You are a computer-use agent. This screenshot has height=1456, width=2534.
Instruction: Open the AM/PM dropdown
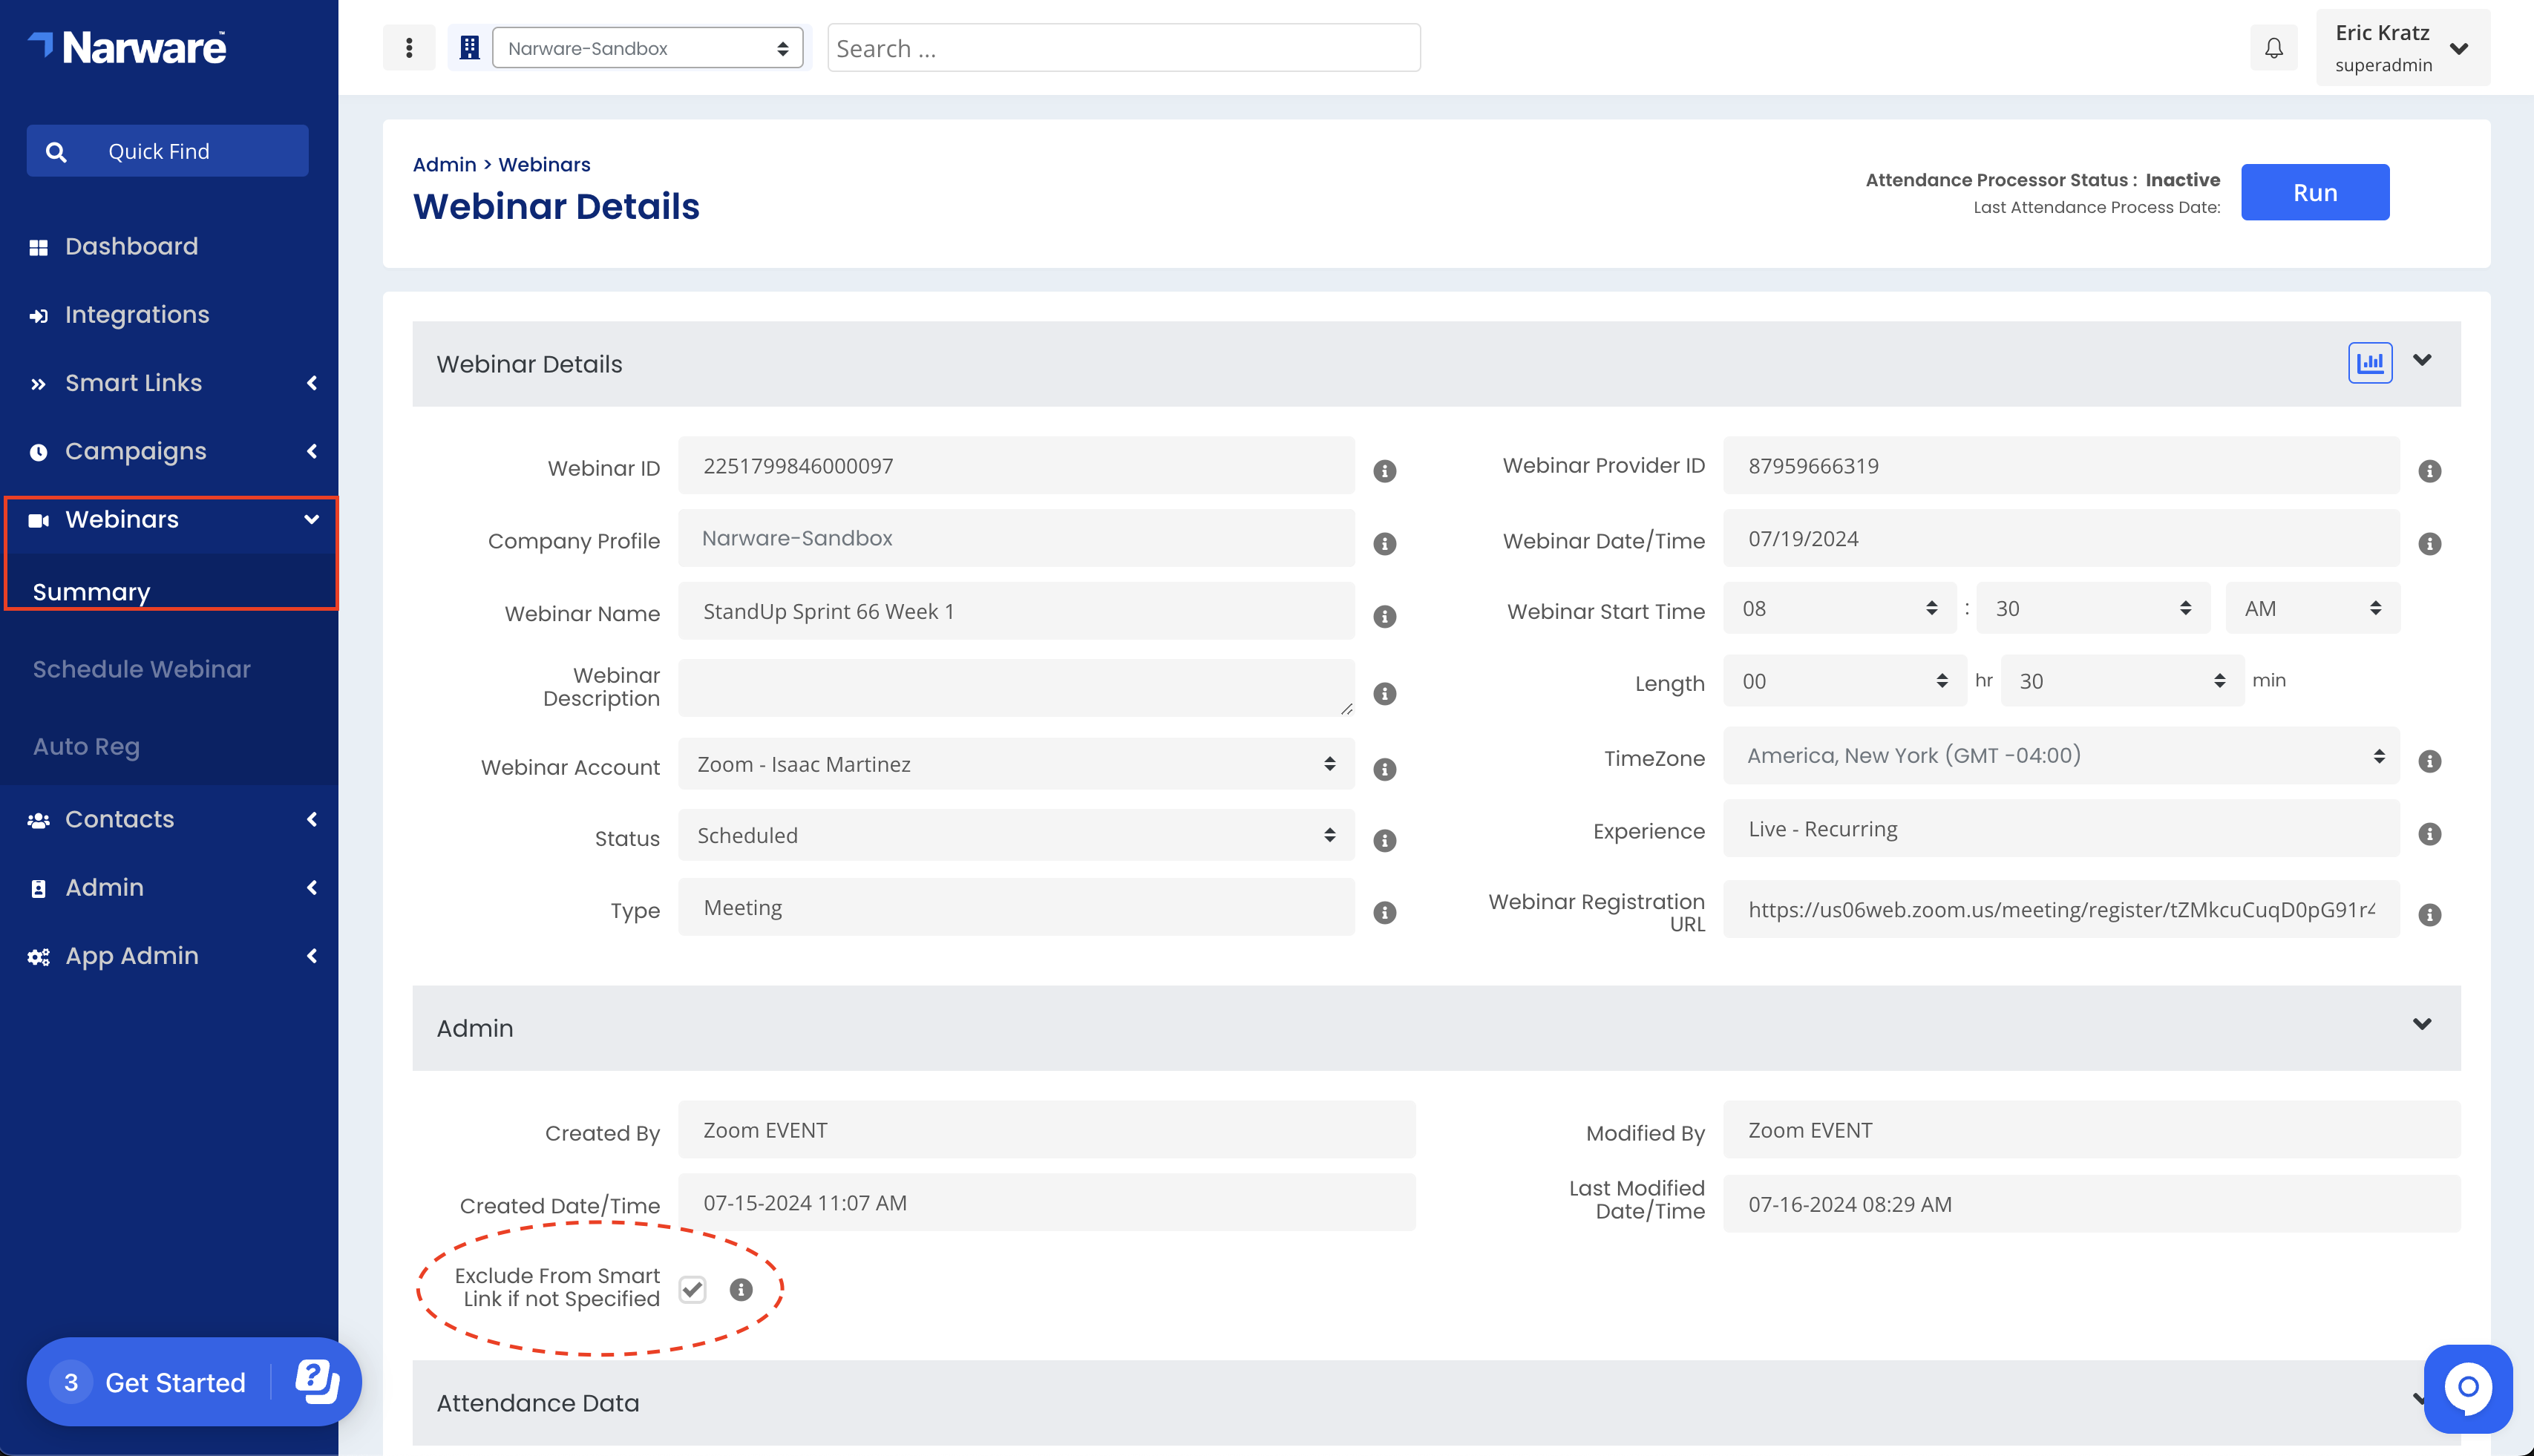(2311, 608)
